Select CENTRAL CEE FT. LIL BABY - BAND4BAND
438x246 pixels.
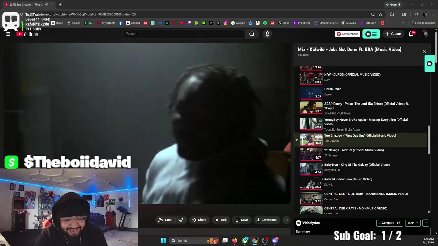pos(361,197)
